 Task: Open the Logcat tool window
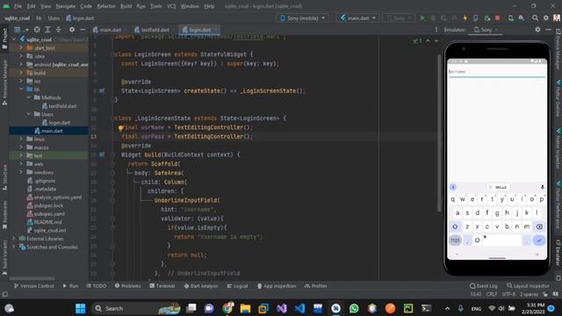[237, 286]
